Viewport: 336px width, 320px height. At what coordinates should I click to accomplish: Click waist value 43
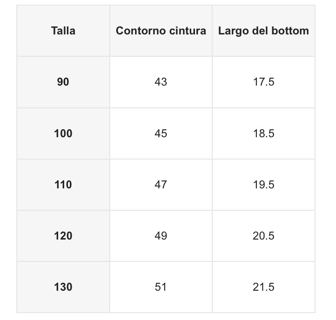(x=161, y=82)
